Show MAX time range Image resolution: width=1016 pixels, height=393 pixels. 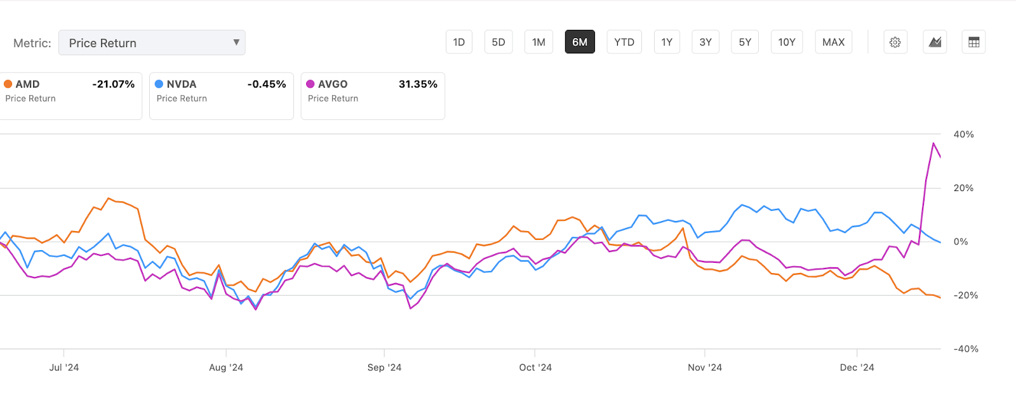pos(833,43)
